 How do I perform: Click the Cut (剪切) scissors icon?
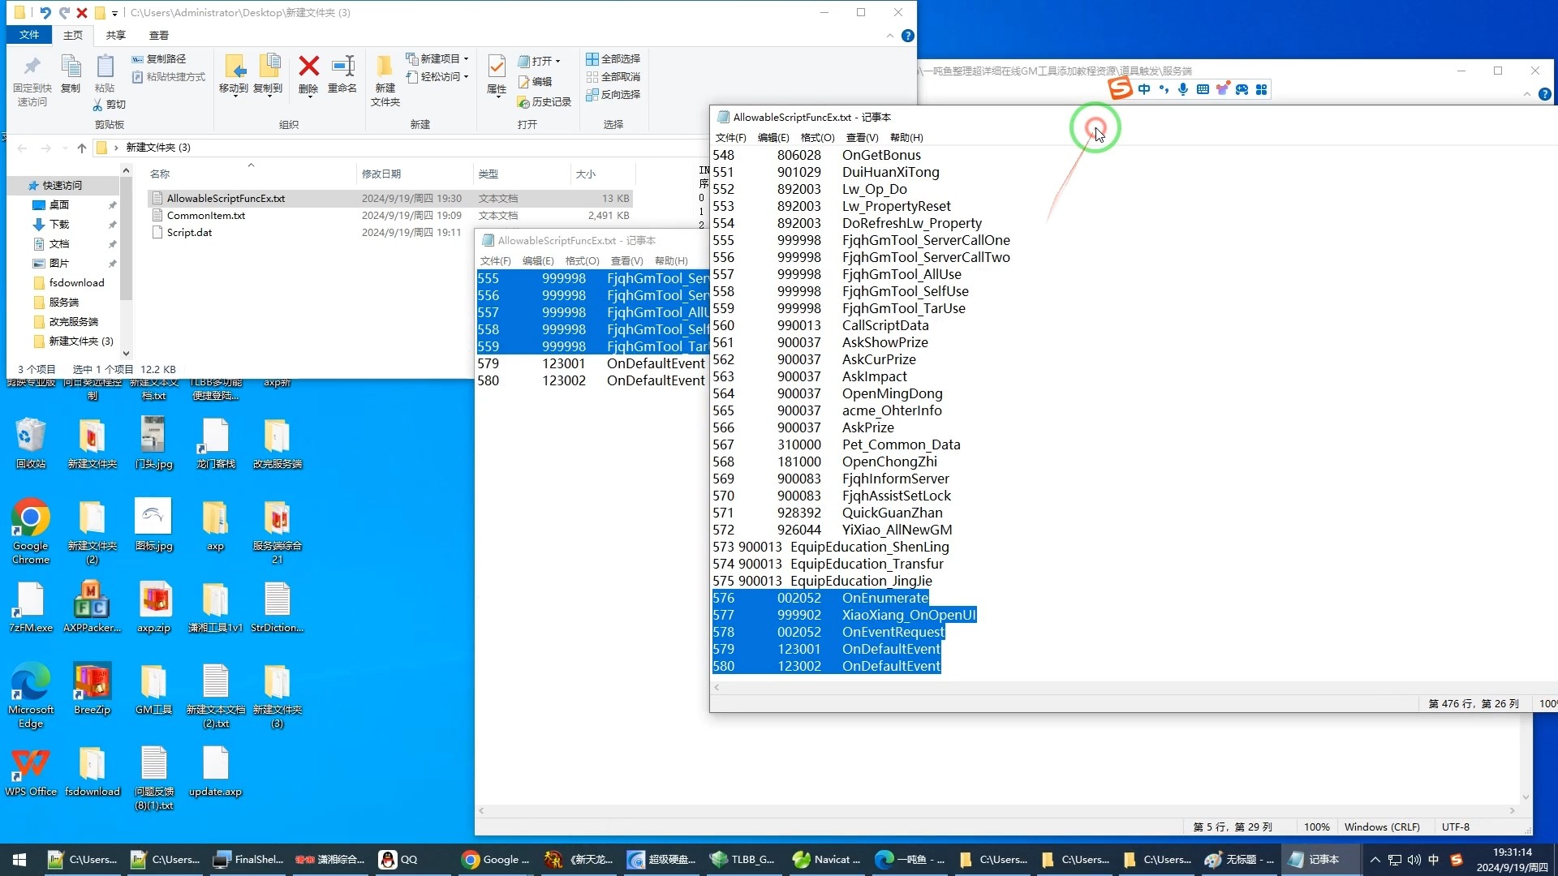tap(98, 105)
